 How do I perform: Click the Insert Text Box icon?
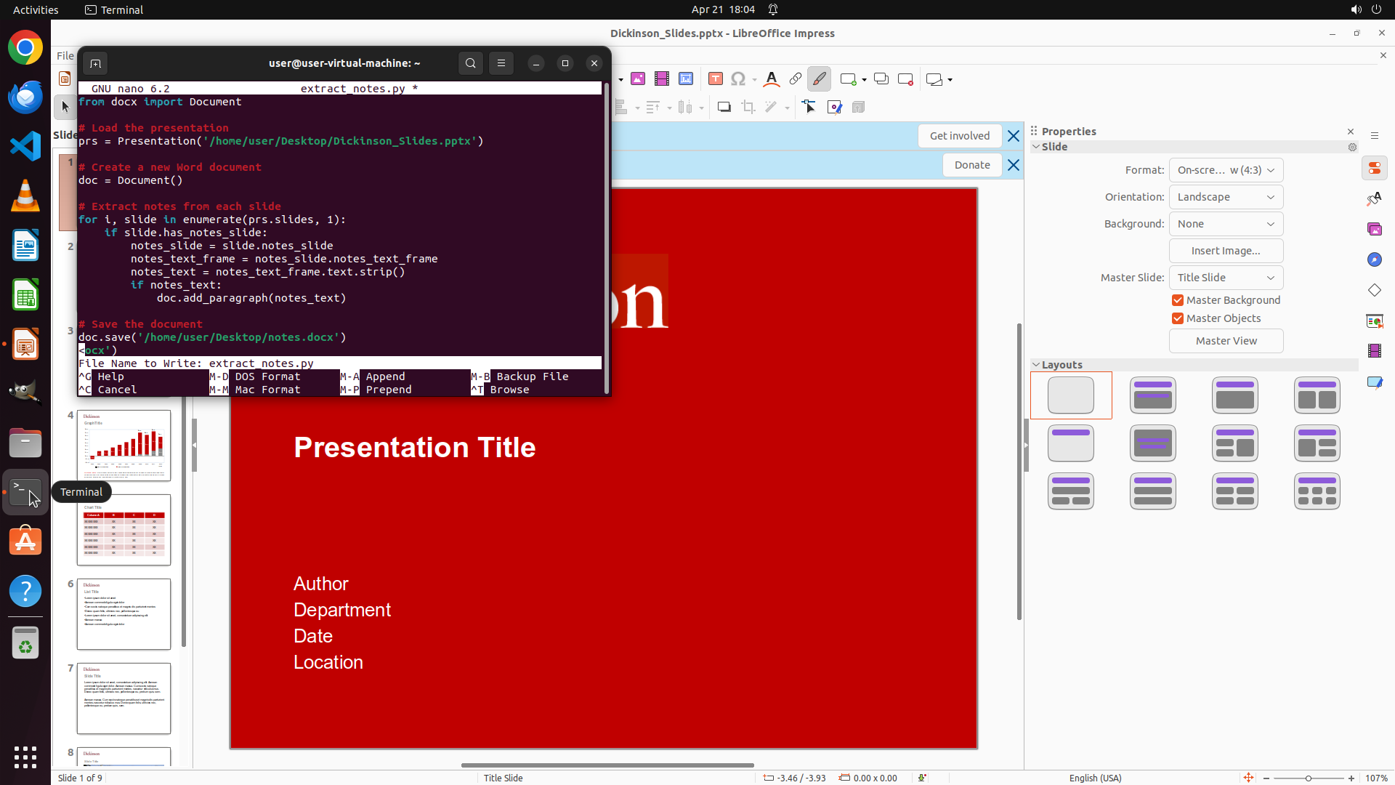click(x=716, y=79)
